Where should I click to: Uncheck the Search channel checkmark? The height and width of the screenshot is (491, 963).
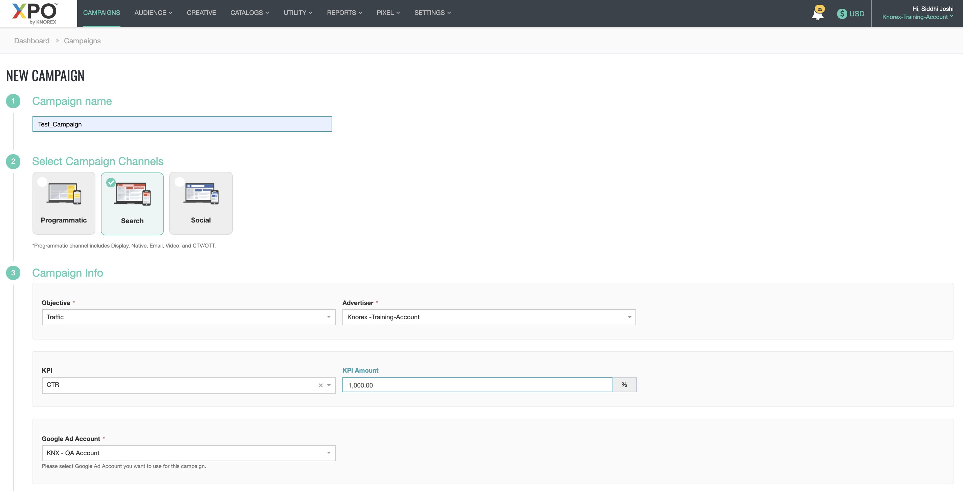click(x=111, y=182)
